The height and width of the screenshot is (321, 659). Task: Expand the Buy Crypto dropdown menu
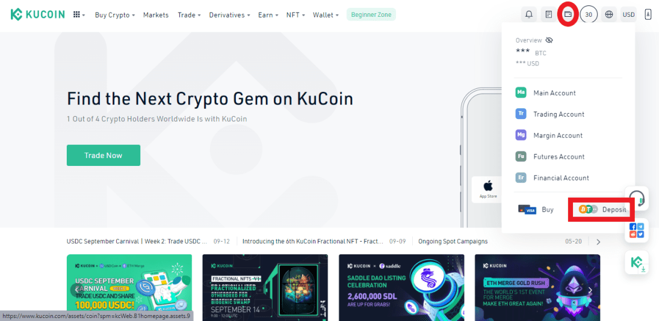[x=115, y=14]
